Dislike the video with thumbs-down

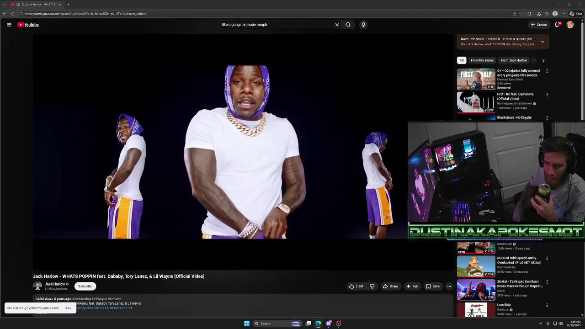coord(372,287)
